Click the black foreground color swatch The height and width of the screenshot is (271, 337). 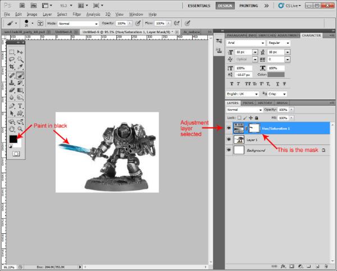pos(13,138)
